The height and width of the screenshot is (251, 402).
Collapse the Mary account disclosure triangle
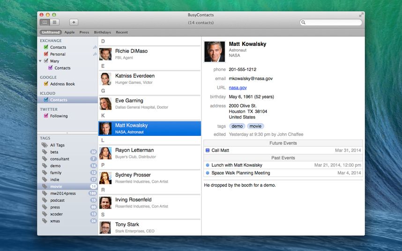point(40,61)
